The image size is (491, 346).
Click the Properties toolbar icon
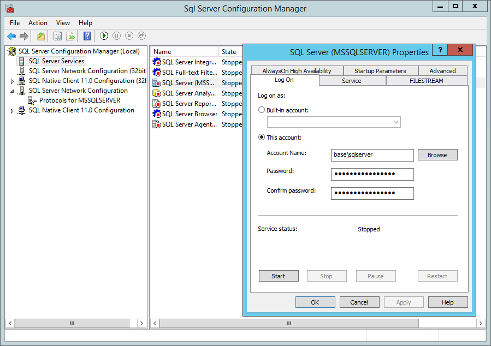pos(57,36)
